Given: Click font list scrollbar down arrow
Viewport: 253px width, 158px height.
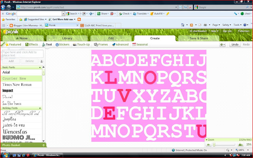Looking at the screenshot, I should click(43, 141).
